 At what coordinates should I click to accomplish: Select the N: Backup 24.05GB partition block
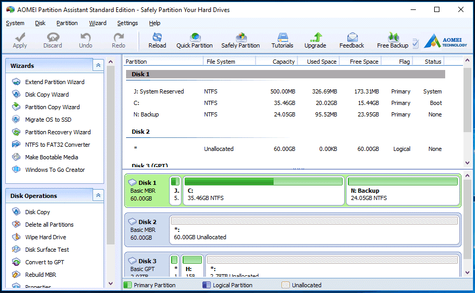pyautogui.click(x=403, y=191)
